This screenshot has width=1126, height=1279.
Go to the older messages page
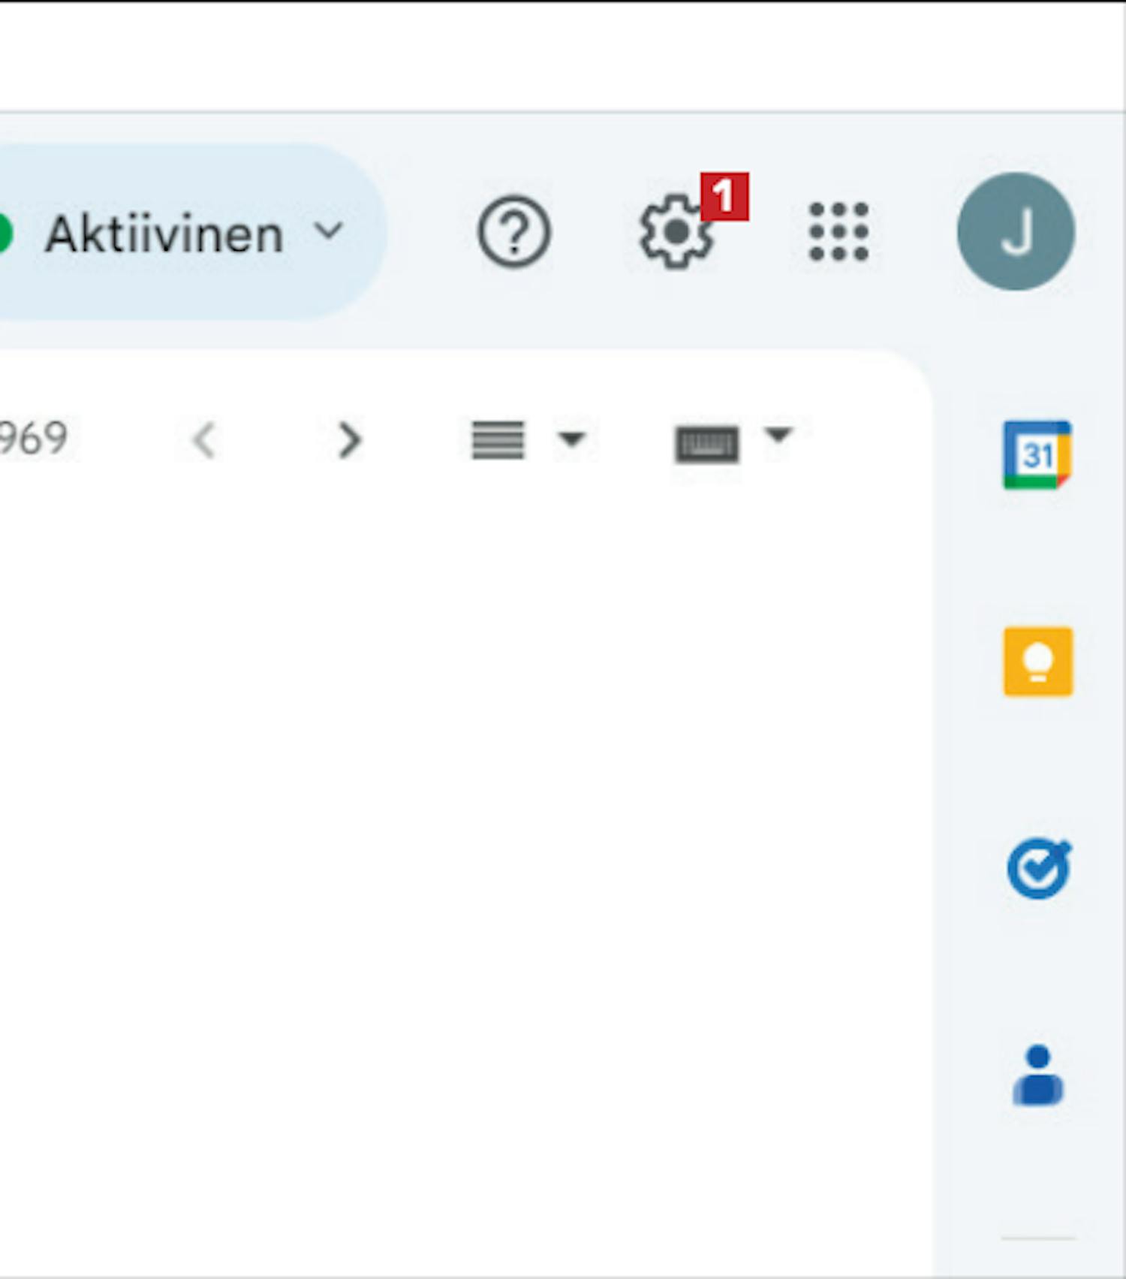(x=349, y=440)
